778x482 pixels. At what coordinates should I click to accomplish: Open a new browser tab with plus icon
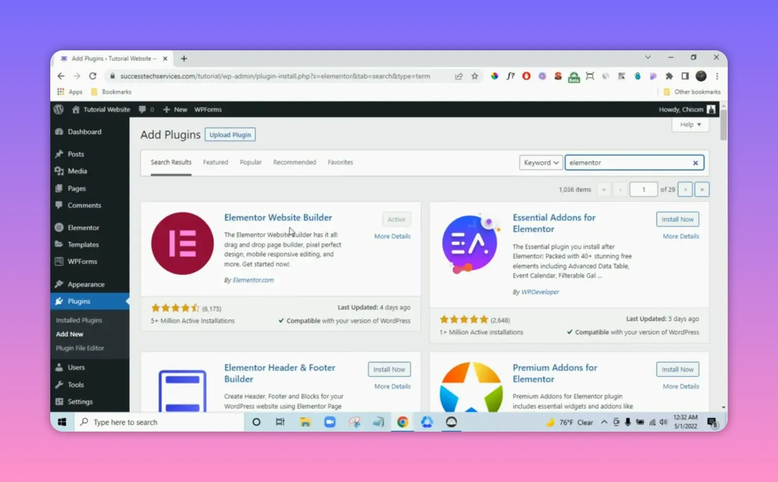point(184,59)
